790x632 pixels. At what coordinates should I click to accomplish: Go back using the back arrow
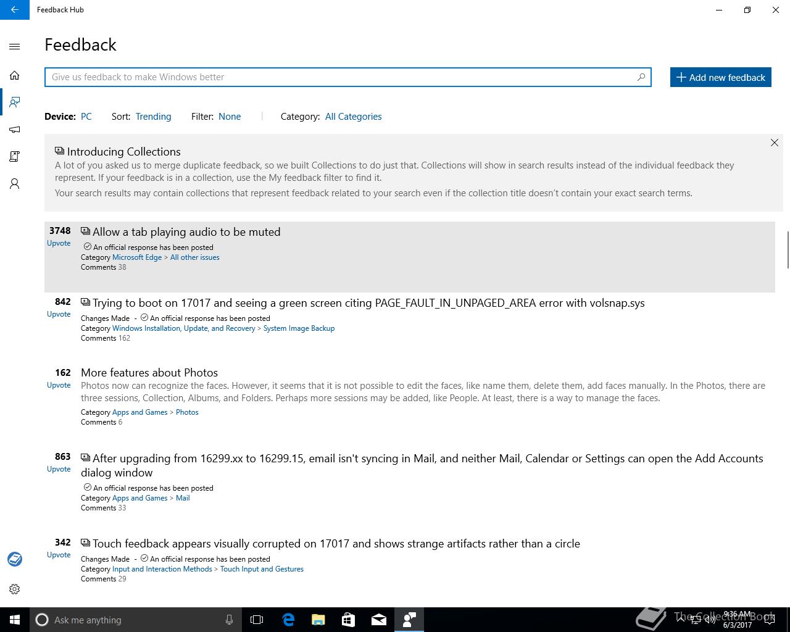coord(15,10)
